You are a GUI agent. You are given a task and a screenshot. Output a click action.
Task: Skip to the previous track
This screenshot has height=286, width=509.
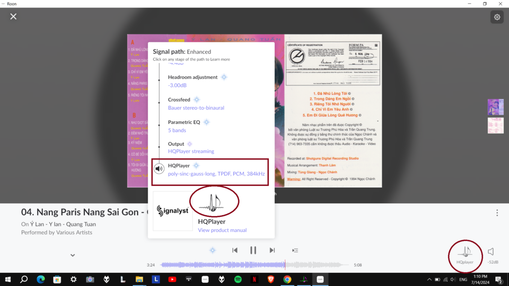tap(235, 251)
